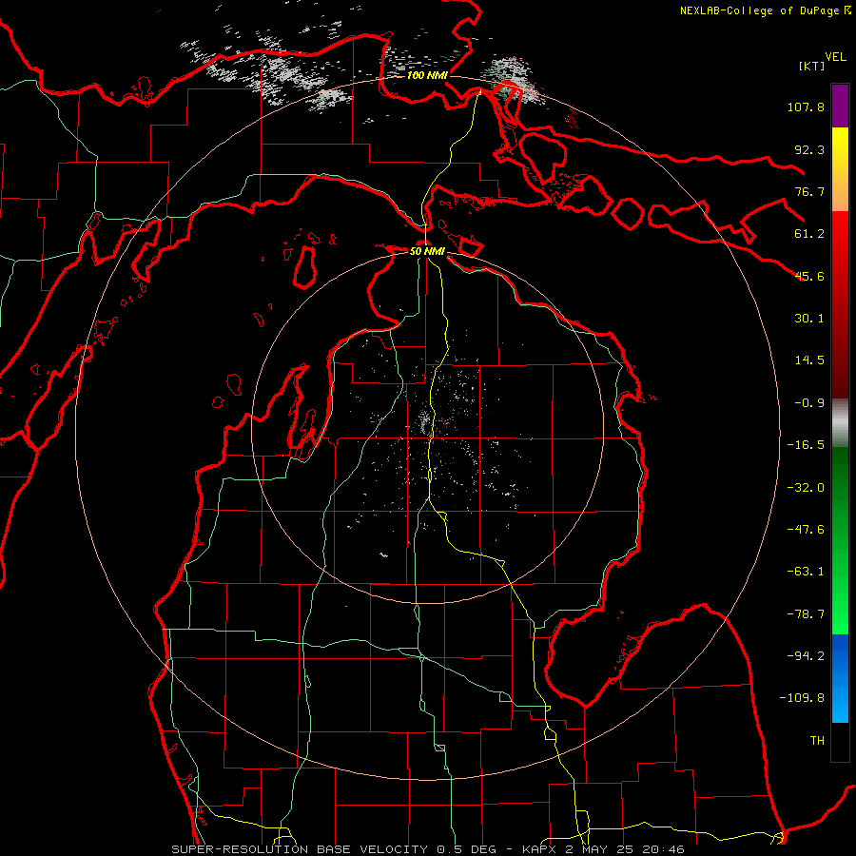Select the 107.8 legend value
The image size is (856, 856).
806,107
